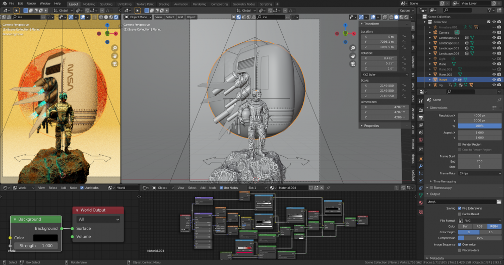Image resolution: width=504 pixels, height=265 pixels.
Task: Click the Dimensions render presets icon
Action: point(494,108)
